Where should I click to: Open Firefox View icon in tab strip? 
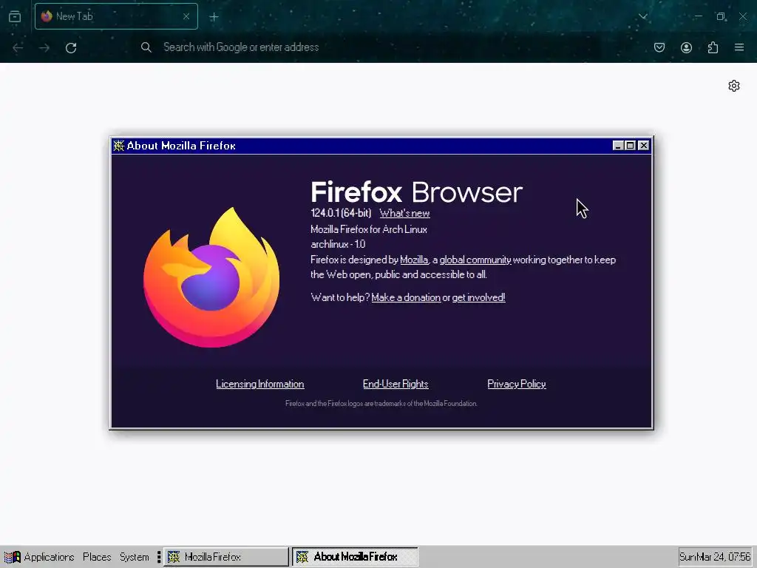tap(15, 16)
